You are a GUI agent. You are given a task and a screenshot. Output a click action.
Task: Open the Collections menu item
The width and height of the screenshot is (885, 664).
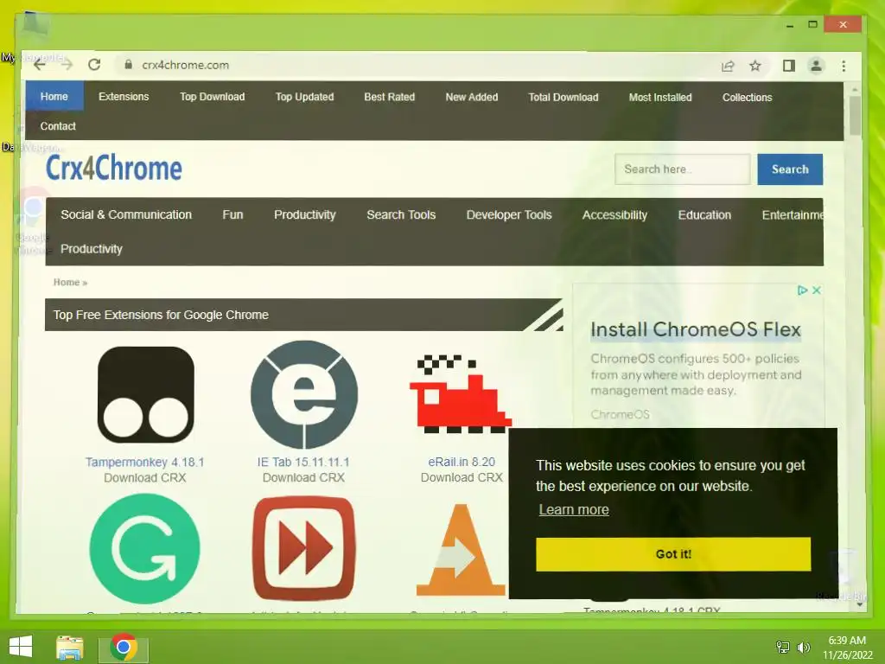pyautogui.click(x=748, y=97)
